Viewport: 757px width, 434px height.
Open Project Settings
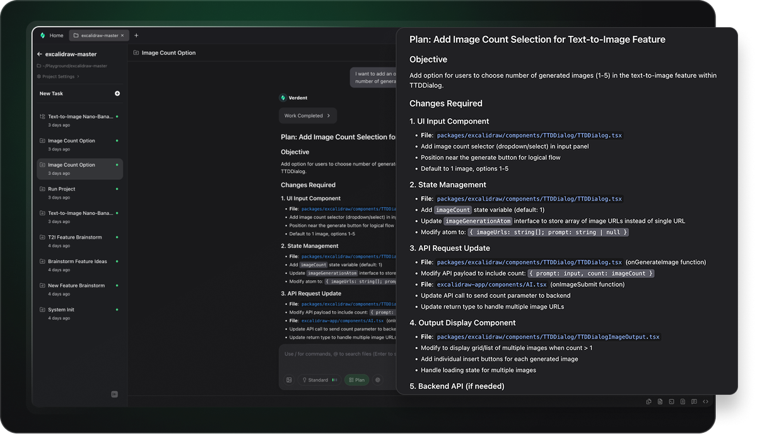pos(58,76)
